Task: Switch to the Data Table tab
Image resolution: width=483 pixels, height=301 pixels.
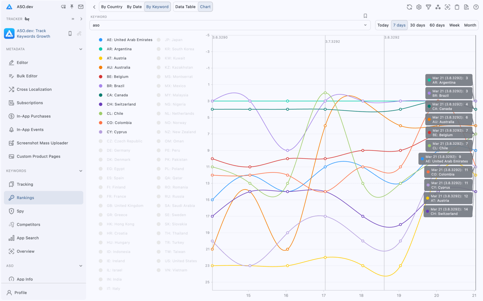Action: pyautogui.click(x=185, y=6)
